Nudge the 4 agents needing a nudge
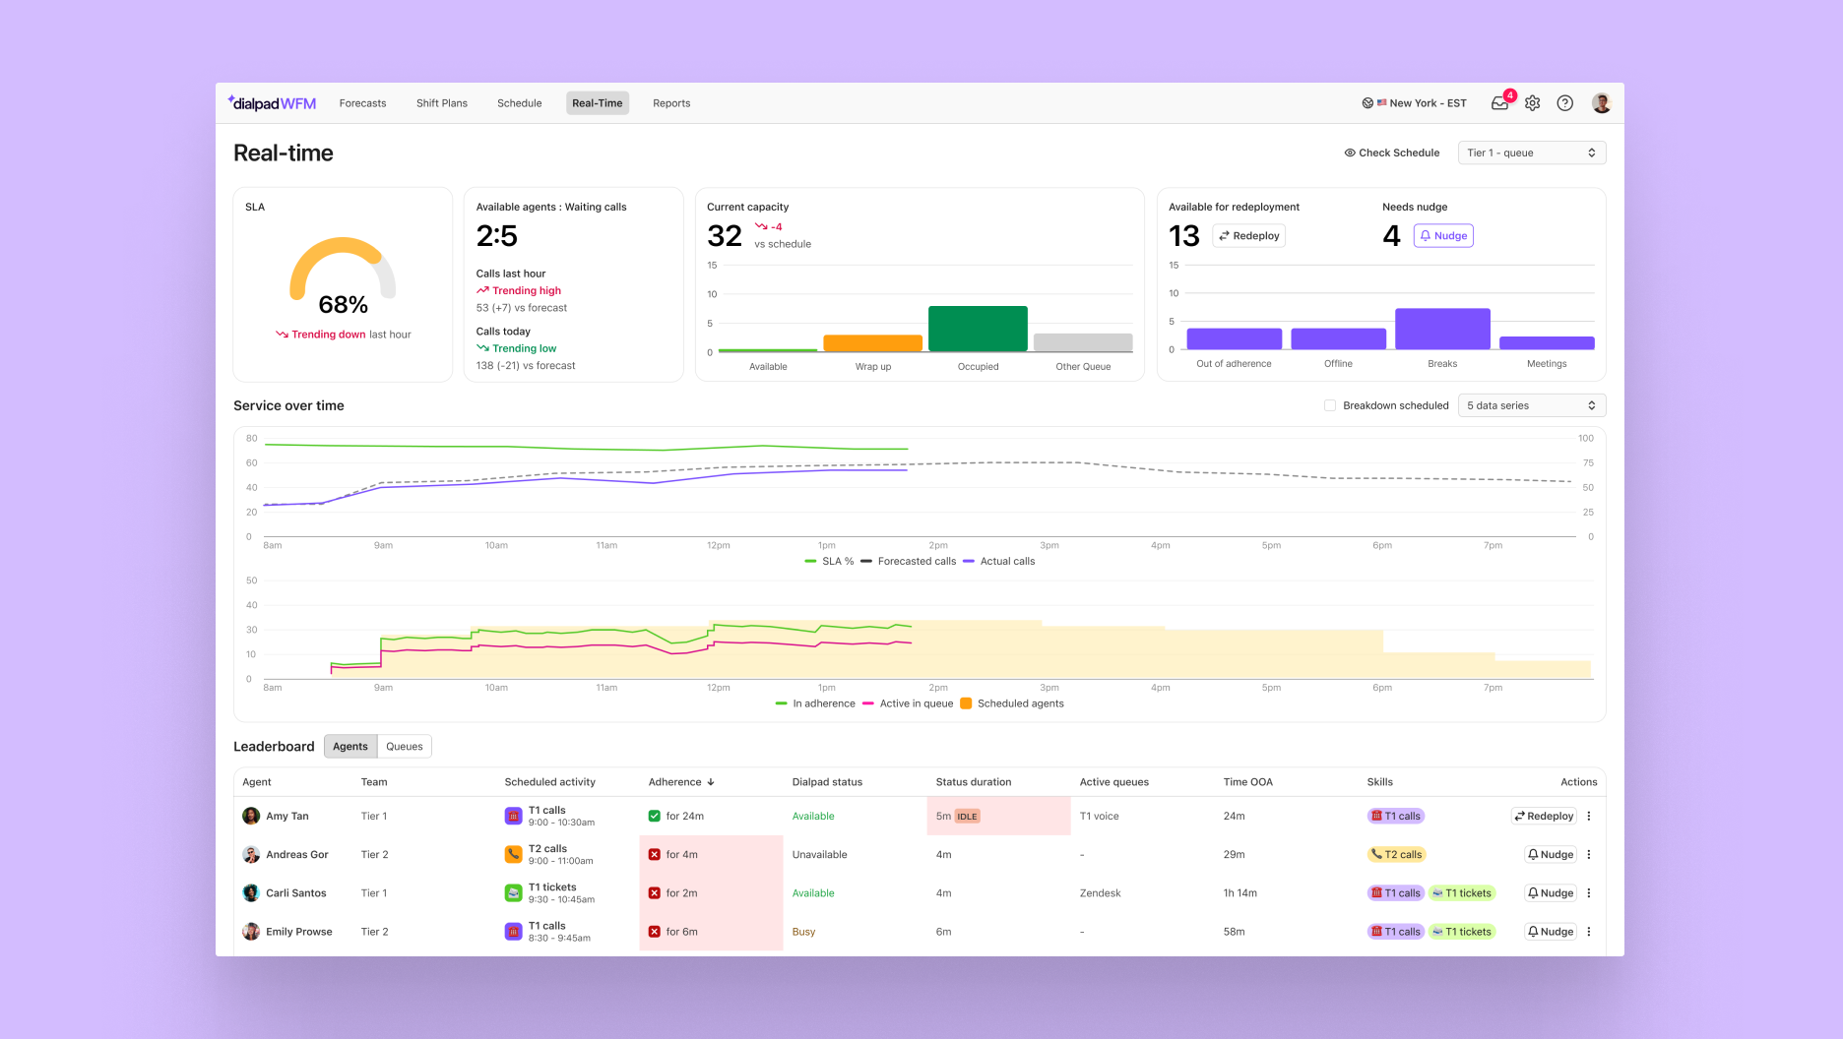The height and width of the screenshot is (1039, 1843). pyautogui.click(x=1443, y=235)
